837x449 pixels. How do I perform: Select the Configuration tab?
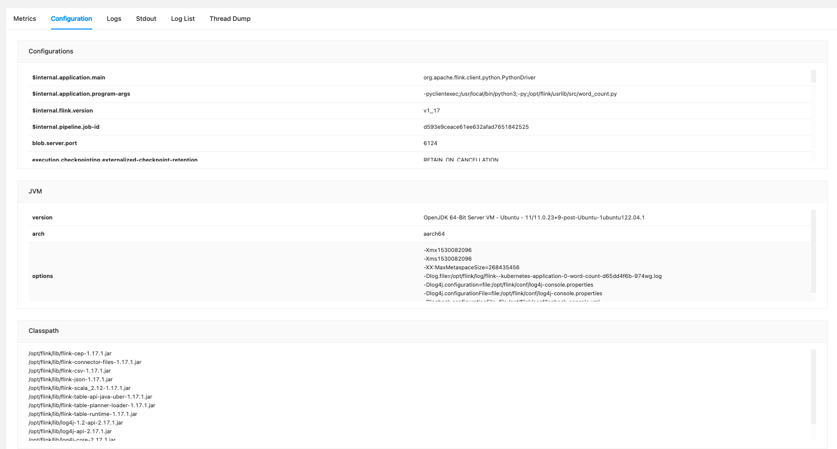[71, 19]
